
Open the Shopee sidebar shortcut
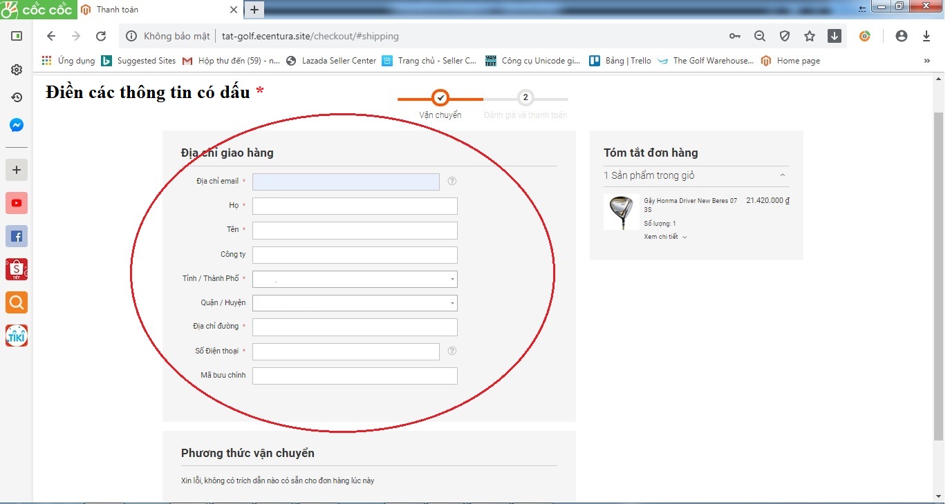(x=17, y=269)
